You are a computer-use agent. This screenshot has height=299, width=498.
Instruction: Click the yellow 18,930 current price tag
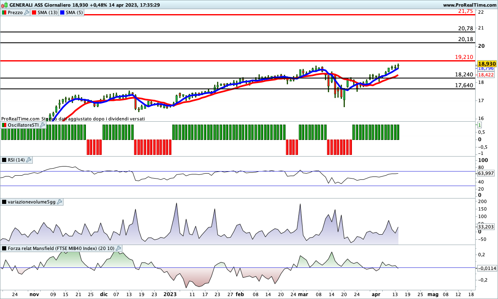point(487,64)
